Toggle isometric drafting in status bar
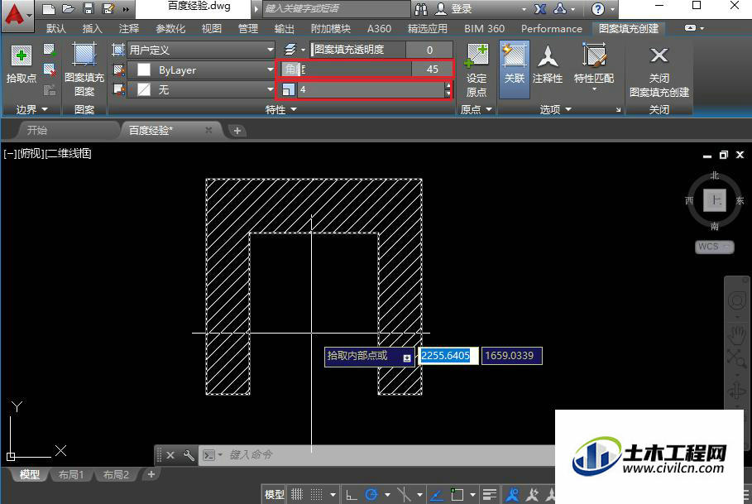The width and height of the screenshot is (752, 504). pyautogui.click(x=405, y=494)
